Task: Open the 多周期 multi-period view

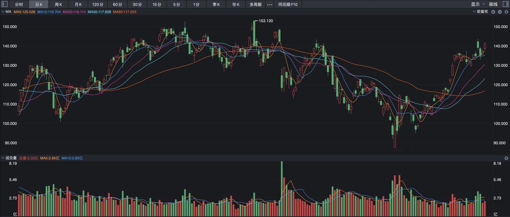Action: 255,4
